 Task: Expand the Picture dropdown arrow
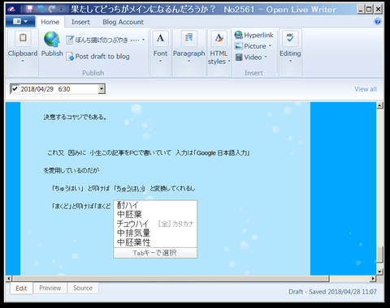pyautogui.click(x=270, y=46)
